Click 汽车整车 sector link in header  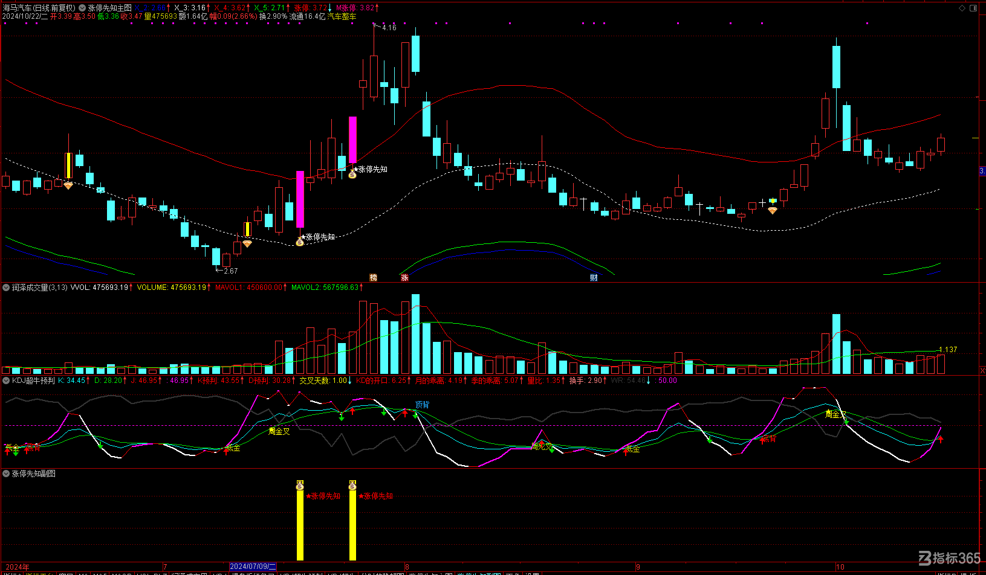pos(342,17)
